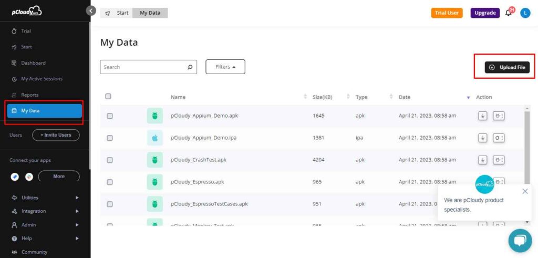This screenshot has width=538, height=258.
Task: Click the Trial User badge
Action: (x=447, y=13)
